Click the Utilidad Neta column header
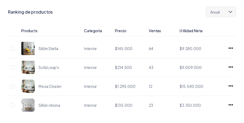 [x=191, y=31]
